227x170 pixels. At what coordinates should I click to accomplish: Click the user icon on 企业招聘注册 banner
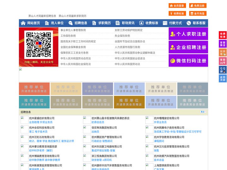click(x=172, y=47)
